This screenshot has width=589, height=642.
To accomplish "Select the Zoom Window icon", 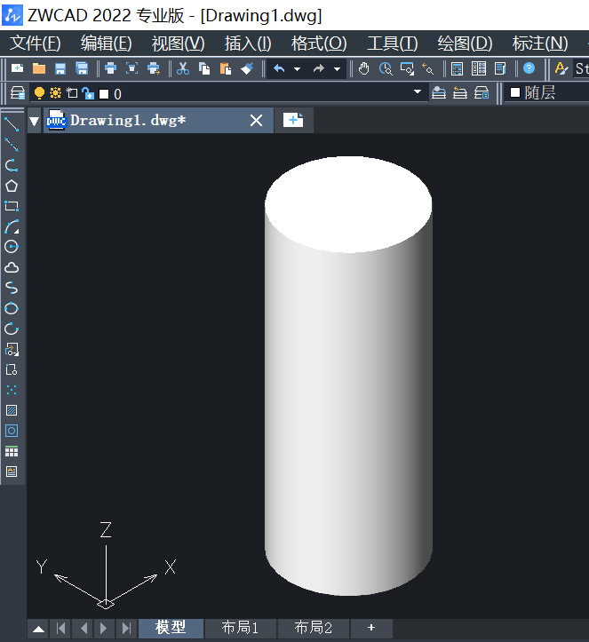I will pyautogui.click(x=407, y=68).
